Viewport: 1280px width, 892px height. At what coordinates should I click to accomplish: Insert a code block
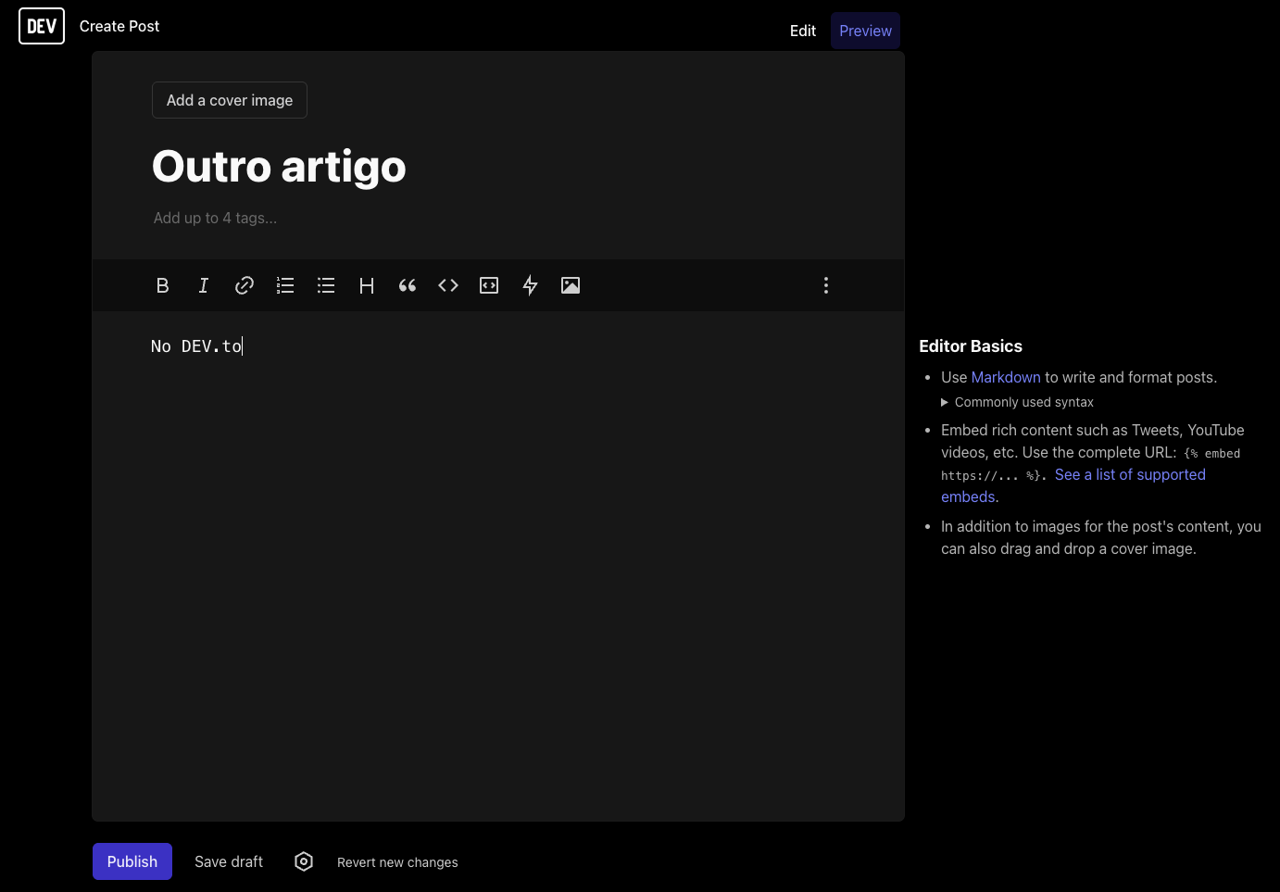pyautogui.click(x=489, y=285)
